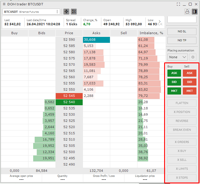The height and width of the screenshot is (184, 200).
Task: Toggle the order entry side panel
Action: pyautogui.click(x=195, y=12)
